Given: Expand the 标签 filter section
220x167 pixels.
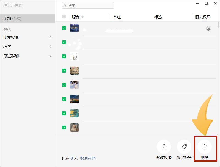Looking at the screenshot, I should [x=27, y=47].
